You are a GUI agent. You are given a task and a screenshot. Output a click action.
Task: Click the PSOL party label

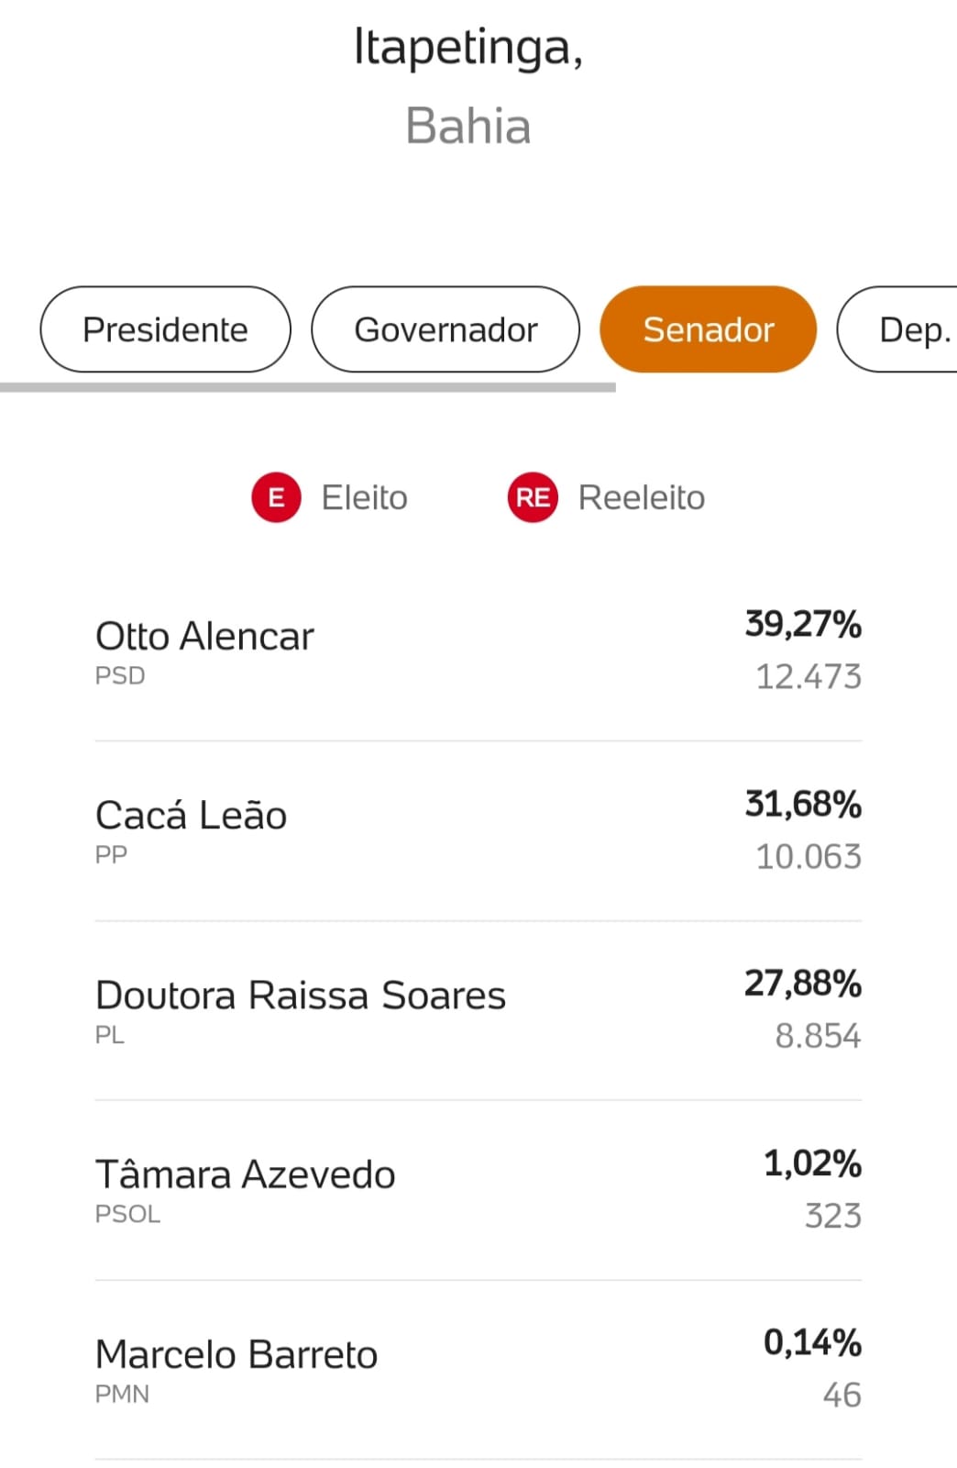(127, 1214)
